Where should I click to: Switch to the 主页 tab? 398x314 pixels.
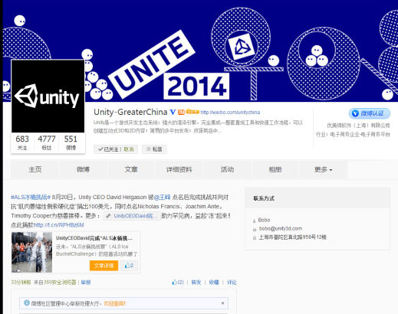(x=35, y=169)
